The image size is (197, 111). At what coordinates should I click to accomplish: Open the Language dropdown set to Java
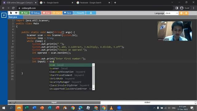click(x=171, y=13)
